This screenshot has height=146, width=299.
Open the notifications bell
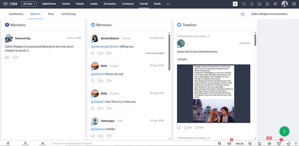pyautogui.click(x=252, y=4)
